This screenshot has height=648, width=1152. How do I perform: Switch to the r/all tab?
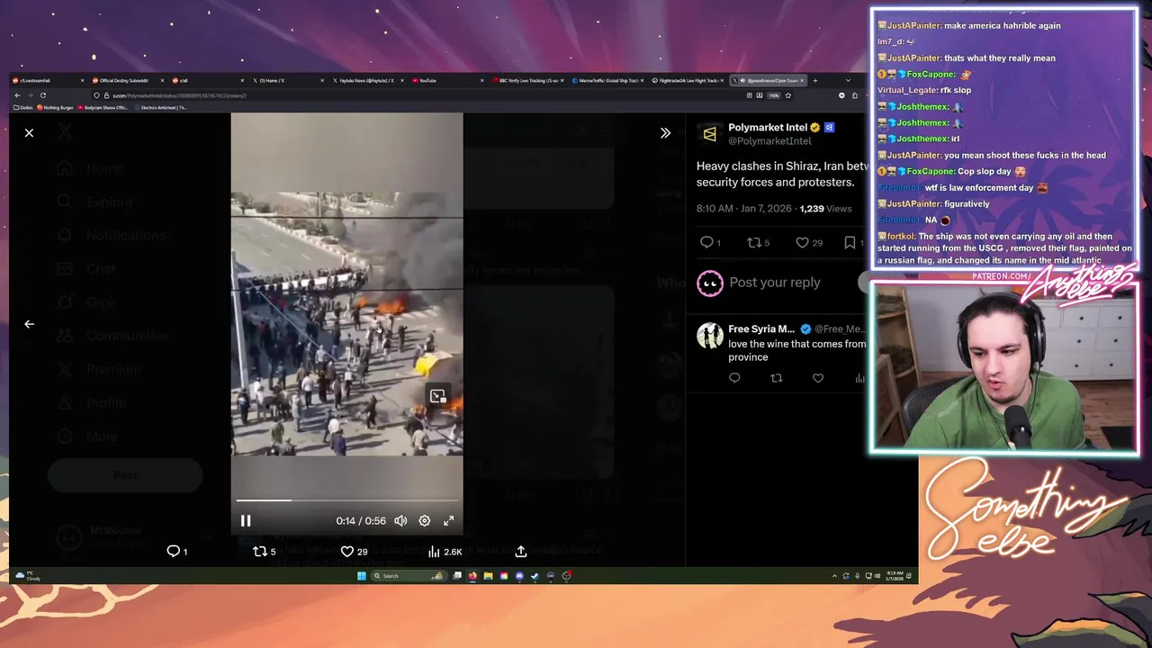(x=208, y=80)
